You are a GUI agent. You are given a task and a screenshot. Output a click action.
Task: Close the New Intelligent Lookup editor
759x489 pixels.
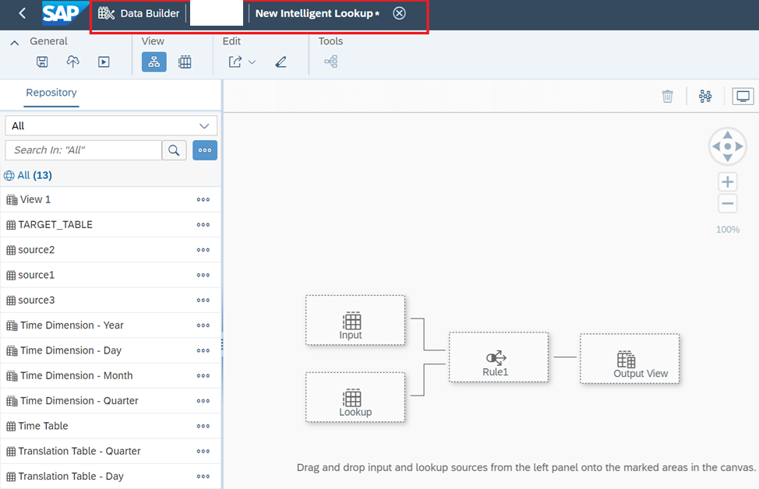click(x=399, y=13)
